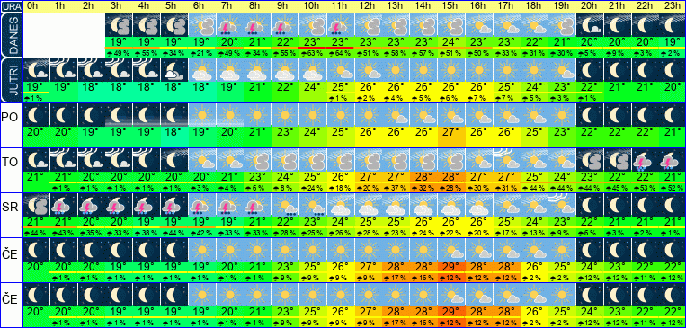Click the URA header cell

tap(11, 6)
